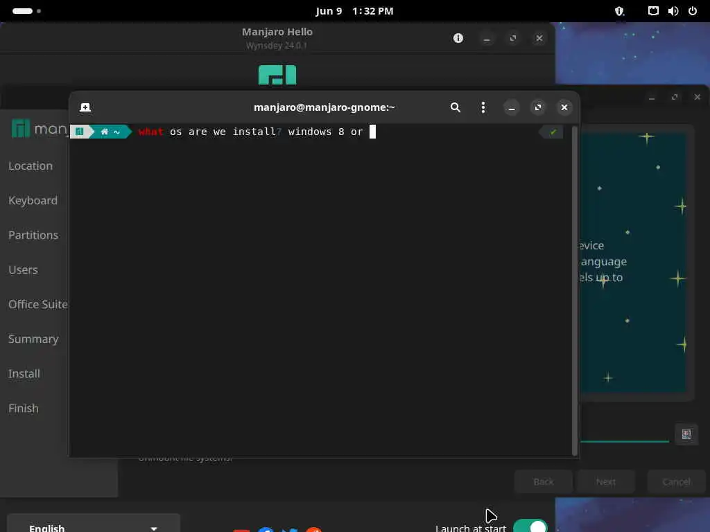Open the search icon in the terminal header
The width and height of the screenshot is (710, 532).
click(456, 107)
